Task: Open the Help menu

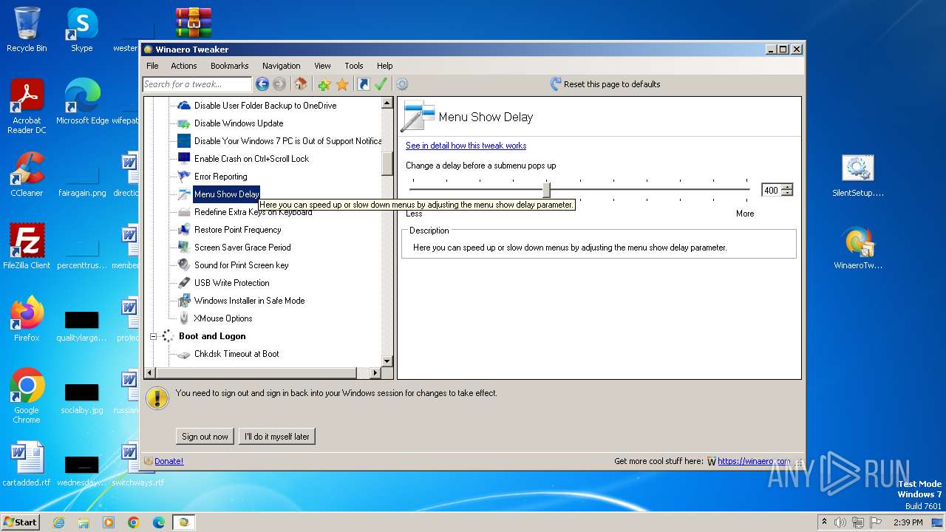Action: click(385, 66)
